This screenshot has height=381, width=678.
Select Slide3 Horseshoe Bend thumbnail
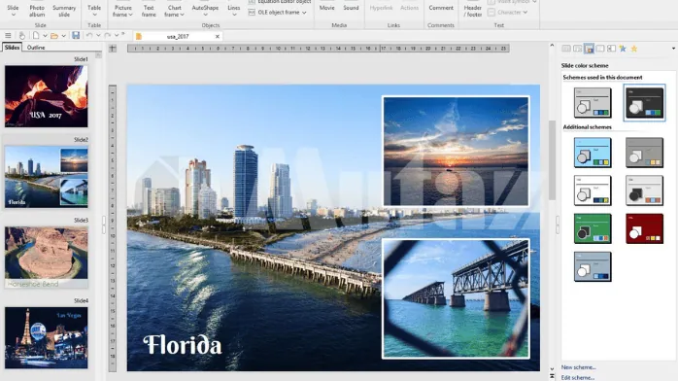tap(47, 258)
